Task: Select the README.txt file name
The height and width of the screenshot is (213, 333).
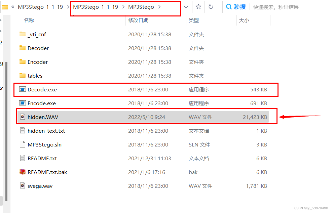Action: 42,159
